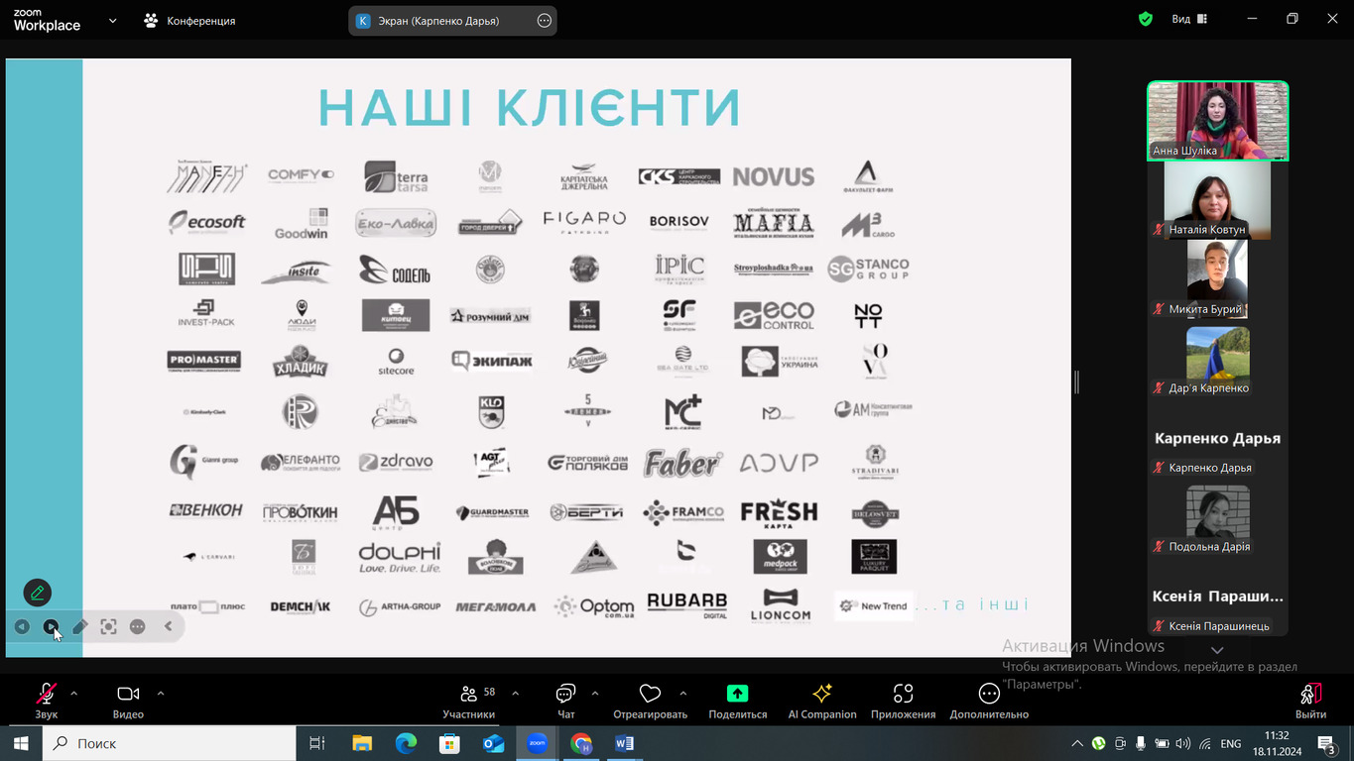Open the Приложения apps panel
This screenshot has height=761, width=1354.
coord(903,700)
